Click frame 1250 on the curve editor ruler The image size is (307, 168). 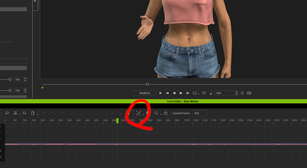click(x=232, y=120)
